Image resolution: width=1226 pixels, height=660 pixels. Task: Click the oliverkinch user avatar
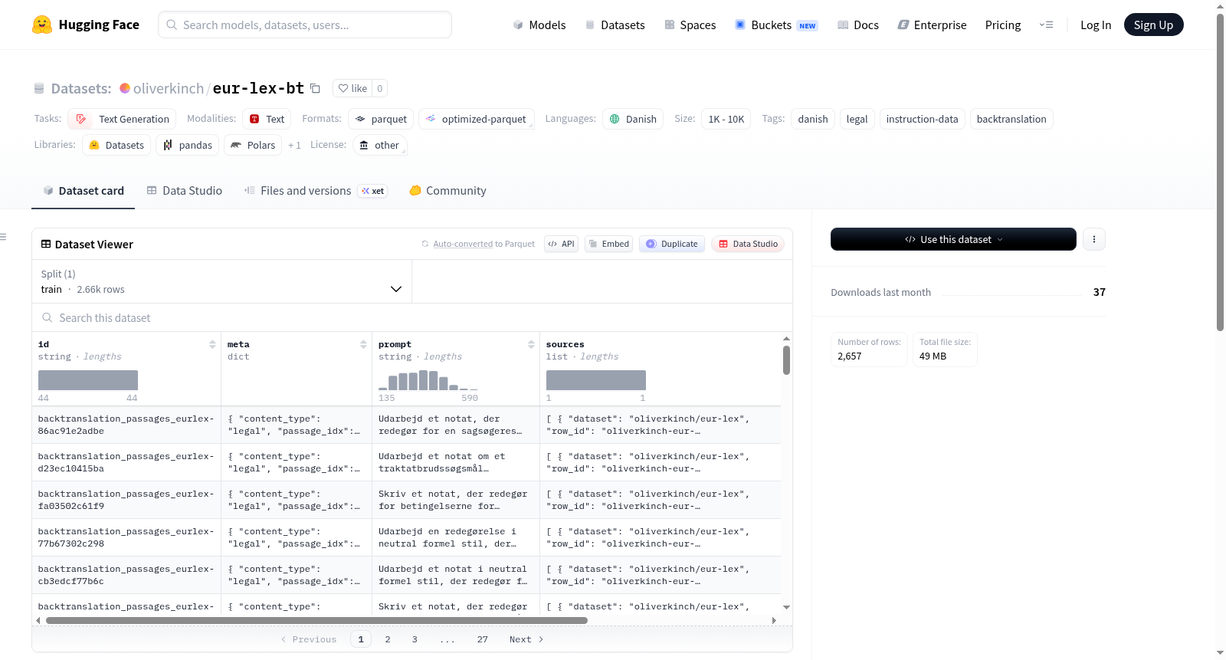coord(125,88)
